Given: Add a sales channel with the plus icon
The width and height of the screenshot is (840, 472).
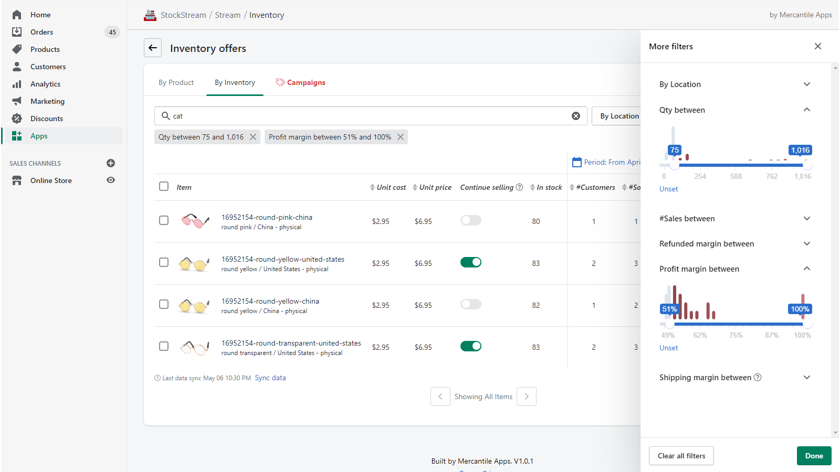Looking at the screenshot, I should (x=111, y=163).
